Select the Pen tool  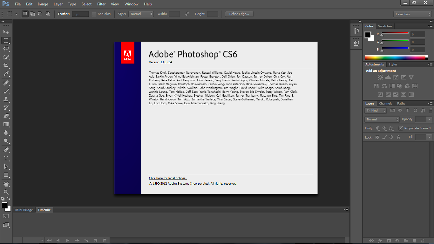click(x=6, y=150)
